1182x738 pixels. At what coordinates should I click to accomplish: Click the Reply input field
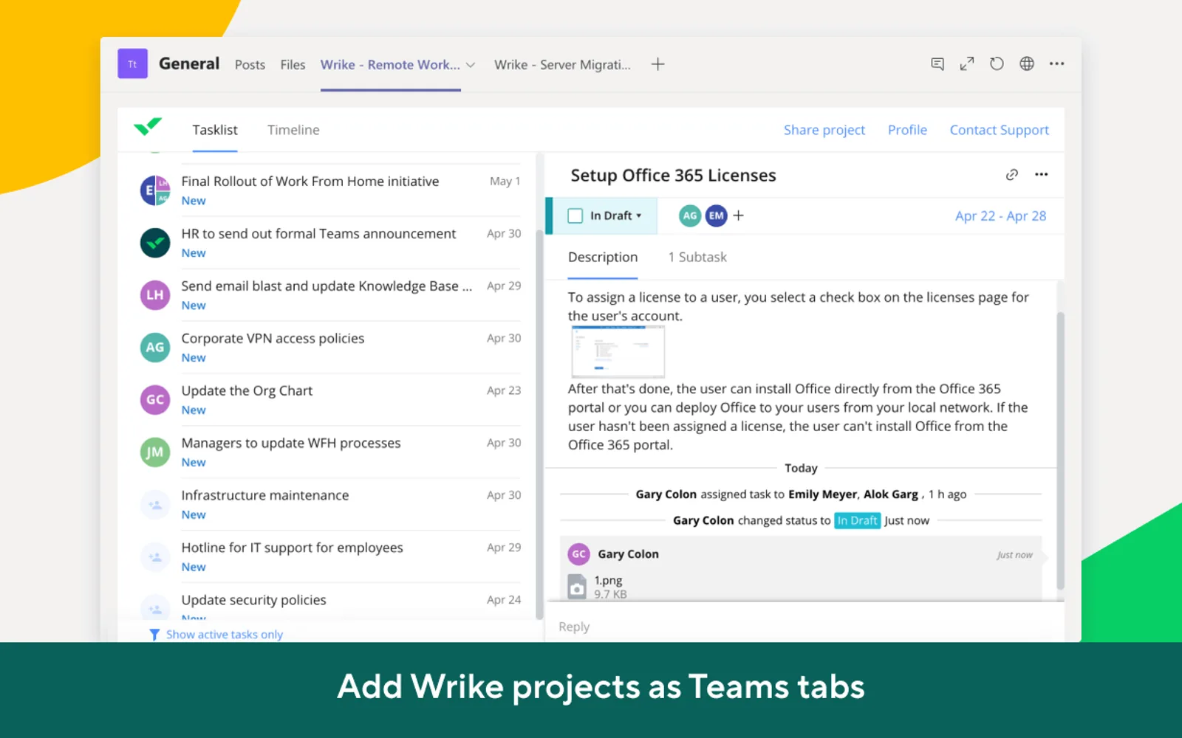click(805, 627)
